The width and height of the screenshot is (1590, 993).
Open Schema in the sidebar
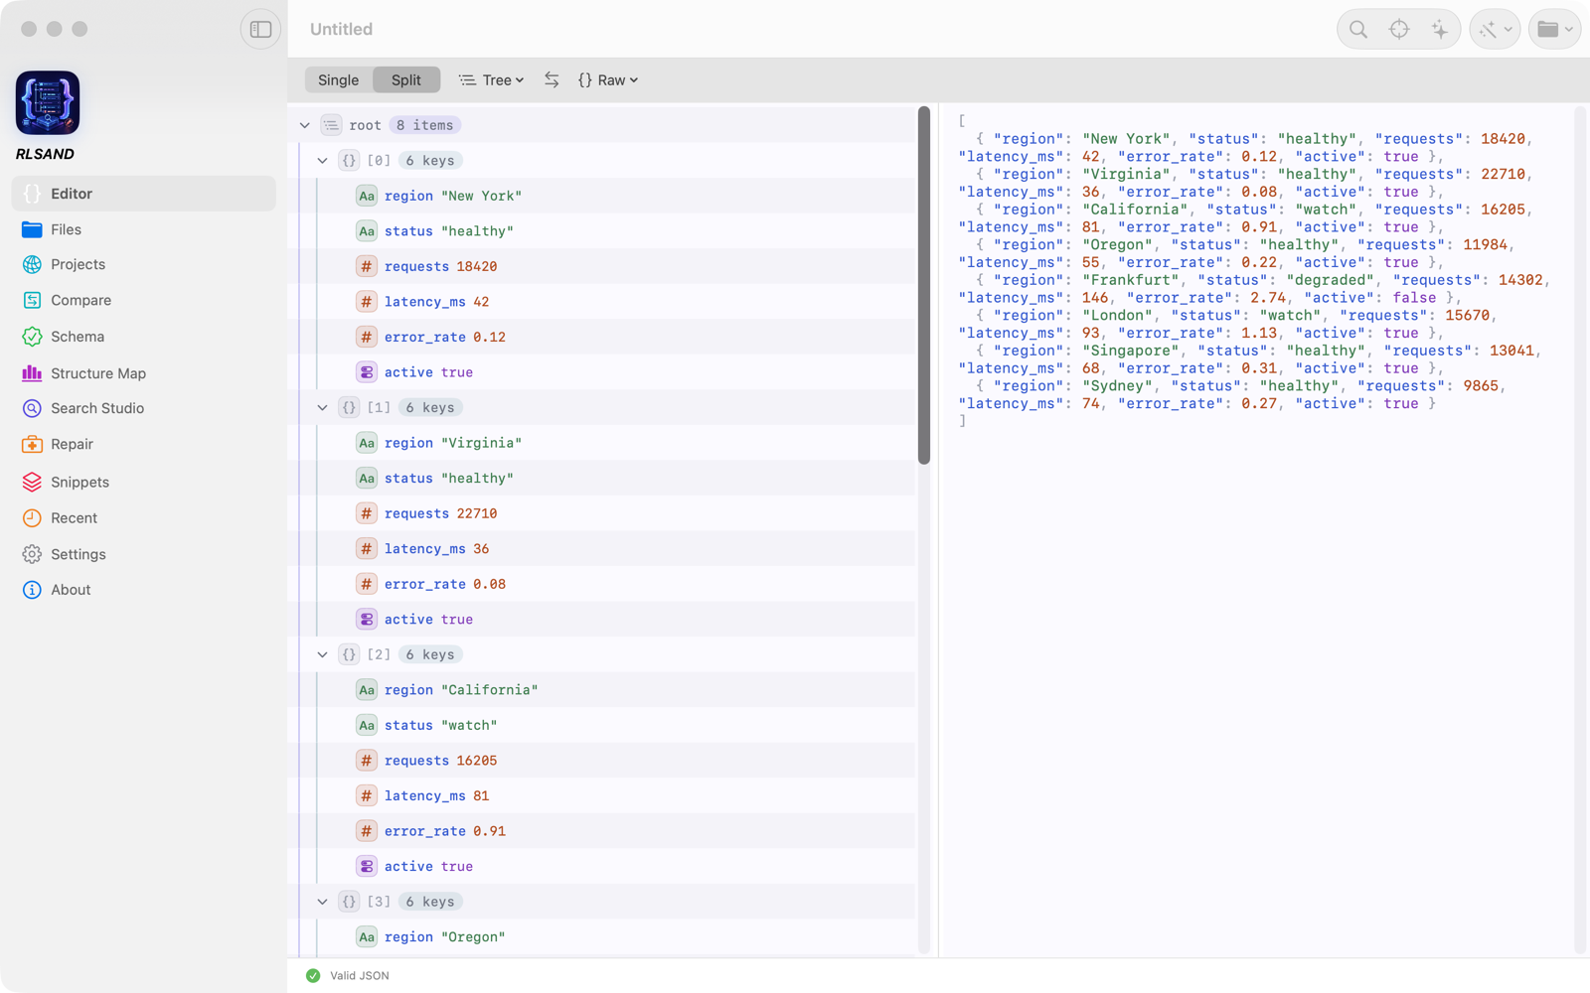(x=144, y=337)
